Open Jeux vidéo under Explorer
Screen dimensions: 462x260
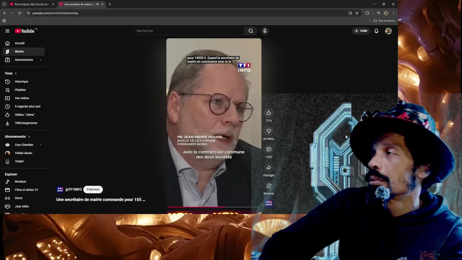(23, 207)
